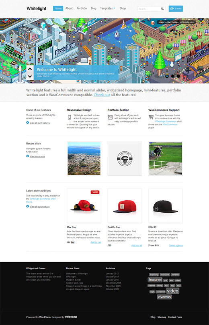Click the elements tag

click(x=175, y=274)
